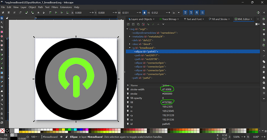The height and width of the screenshot is (140, 267).
Task: Delete the stroke-width attribute
Action: [128, 89]
